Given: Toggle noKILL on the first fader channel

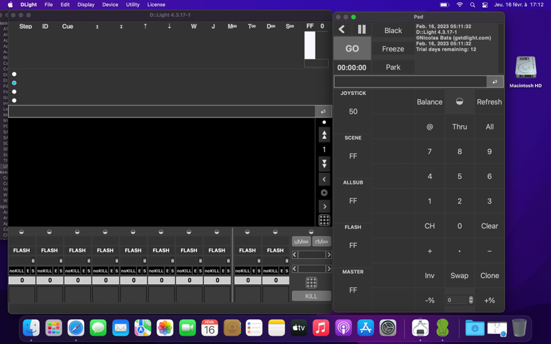Looking at the screenshot, I should coord(17,271).
